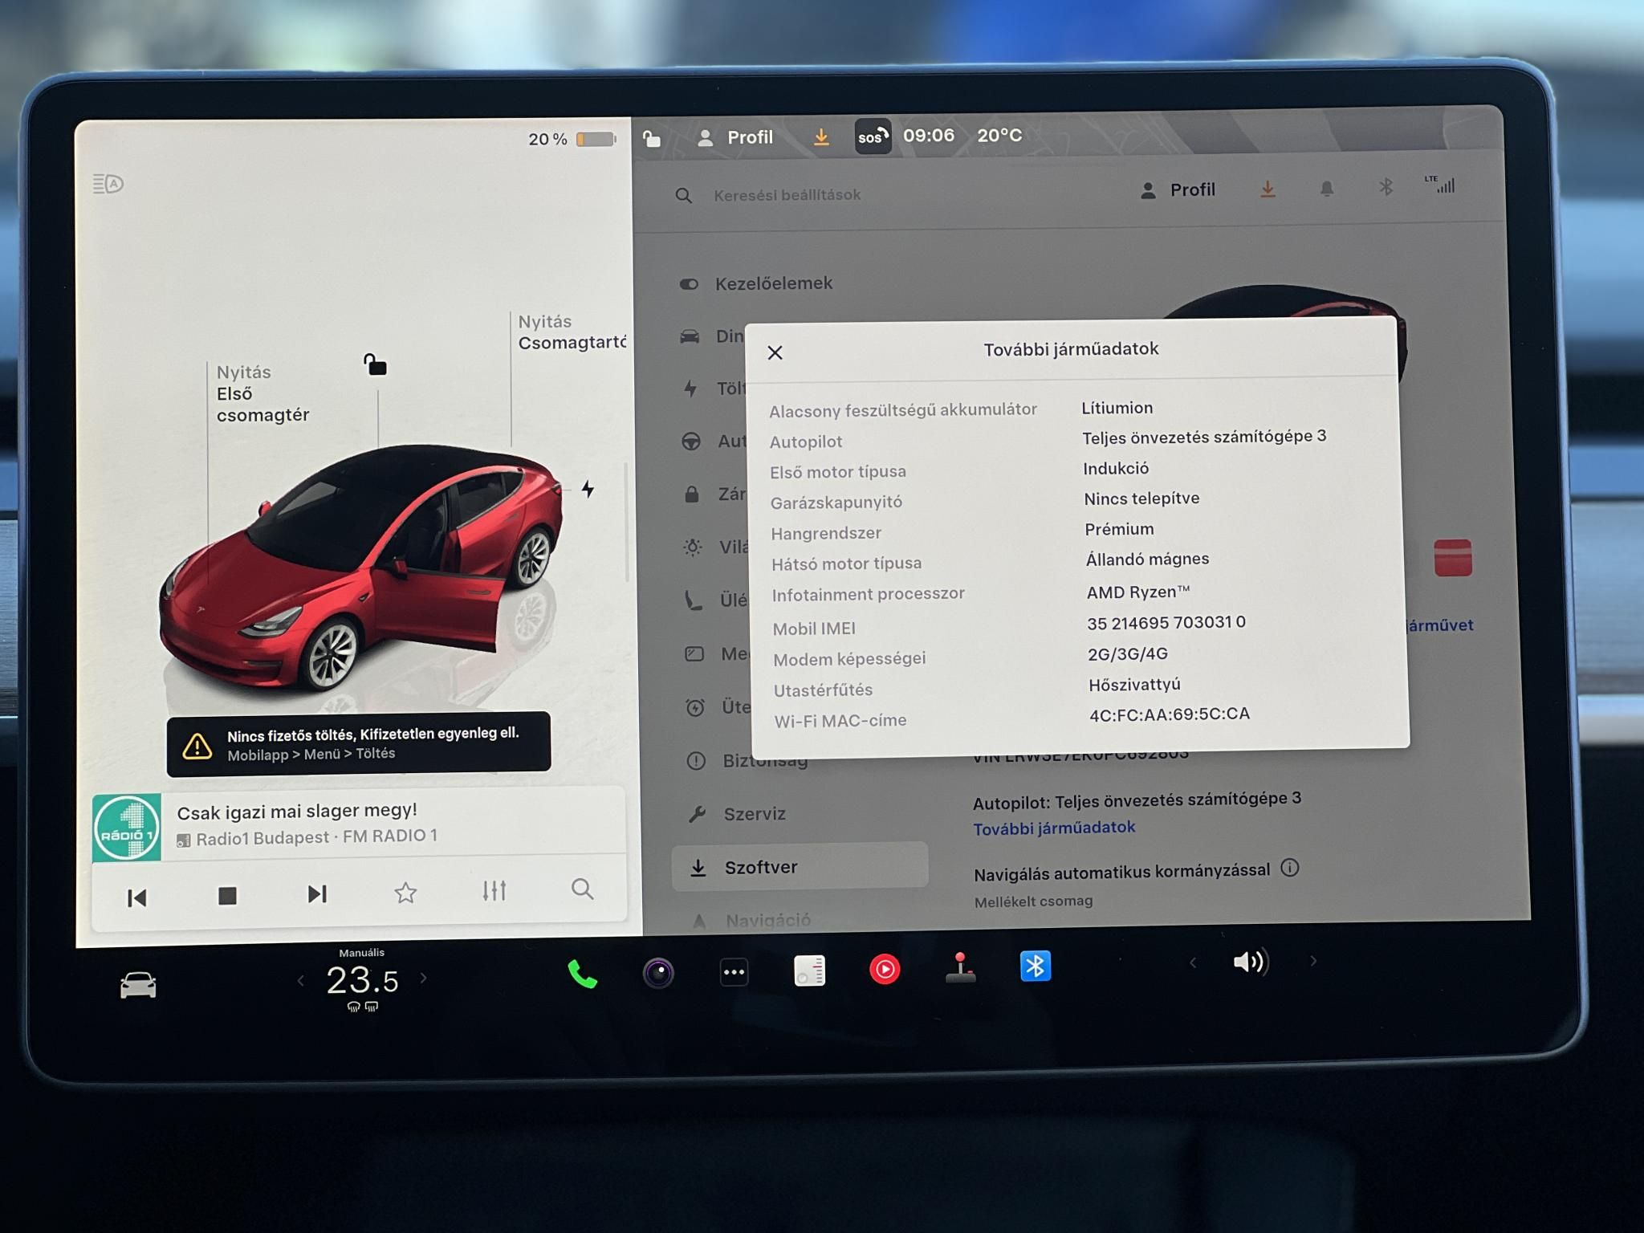This screenshot has height=1233, width=1644.
Task: Open the audio equalizer settings
Action: click(494, 890)
